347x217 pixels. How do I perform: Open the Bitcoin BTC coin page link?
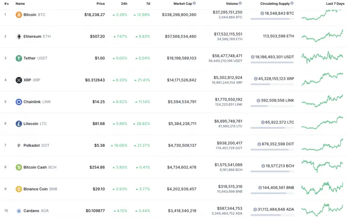click(34, 15)
